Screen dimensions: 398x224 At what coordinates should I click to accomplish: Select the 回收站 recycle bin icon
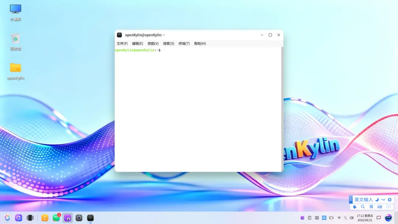[x=15, y=42]
